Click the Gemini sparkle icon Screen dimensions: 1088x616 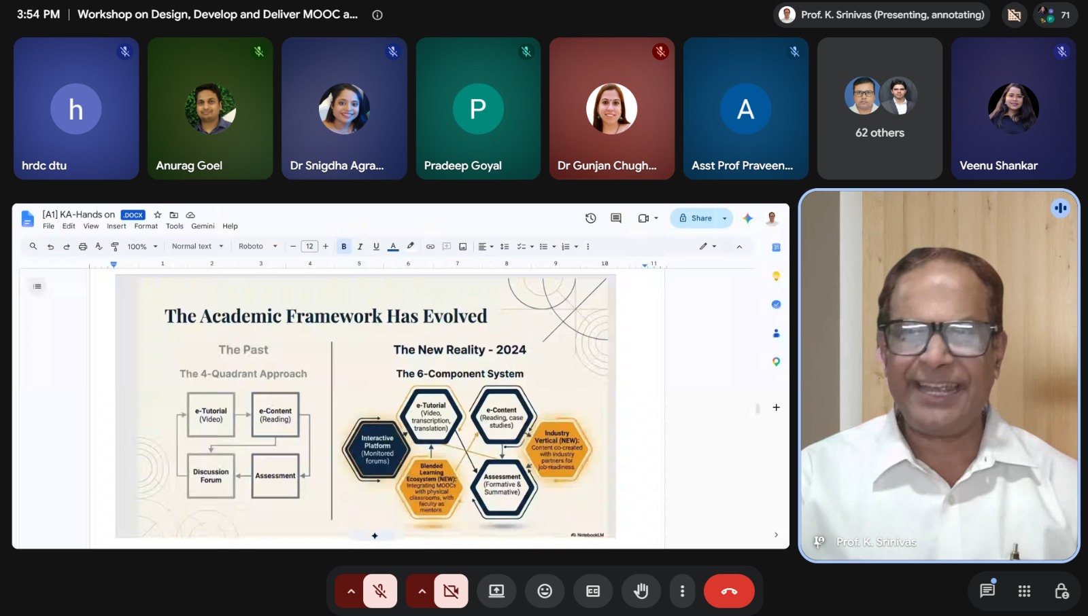pos(747,218)
